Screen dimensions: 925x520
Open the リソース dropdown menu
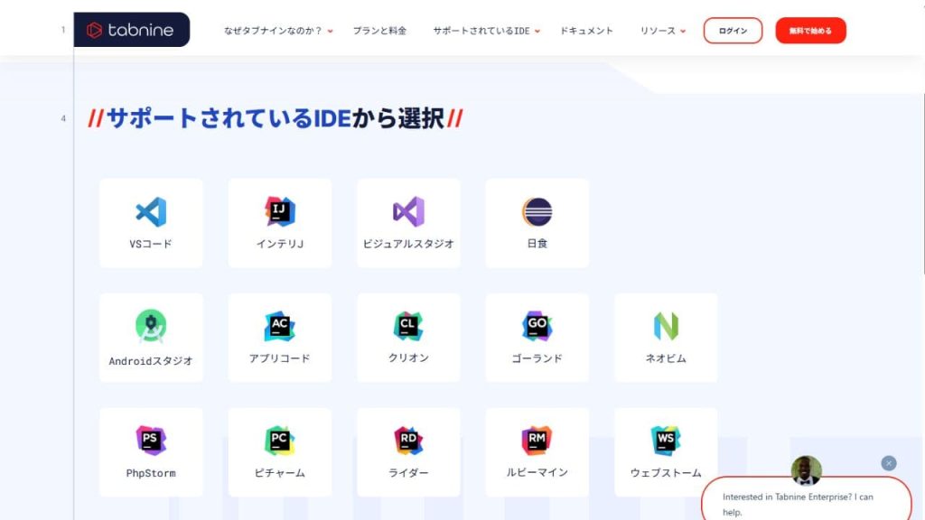click(663, 31)
